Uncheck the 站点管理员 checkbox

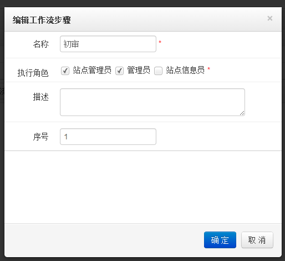pyautogui.click(x=65, y=71)
